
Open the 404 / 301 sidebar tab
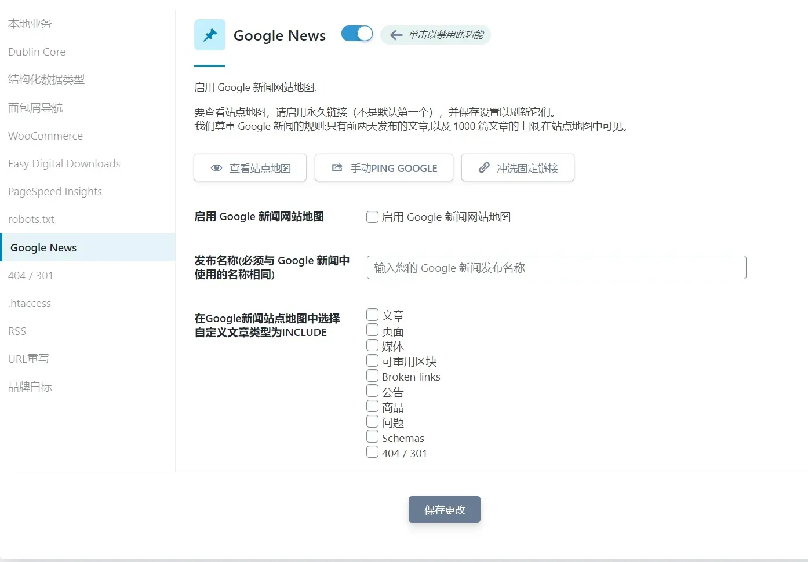pyautogui.click(x=88, y=275)
